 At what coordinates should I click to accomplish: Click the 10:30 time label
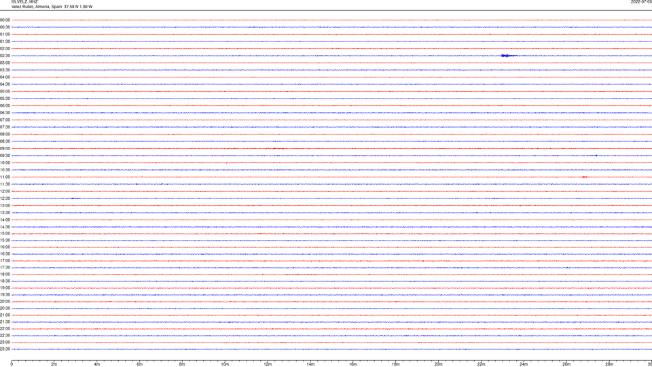[5, 170]
